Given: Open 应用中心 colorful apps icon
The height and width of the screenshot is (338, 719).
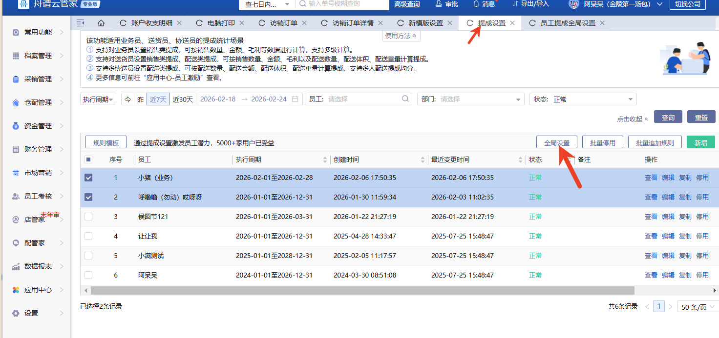Looking at the screenshot, I should click(16, 290).
